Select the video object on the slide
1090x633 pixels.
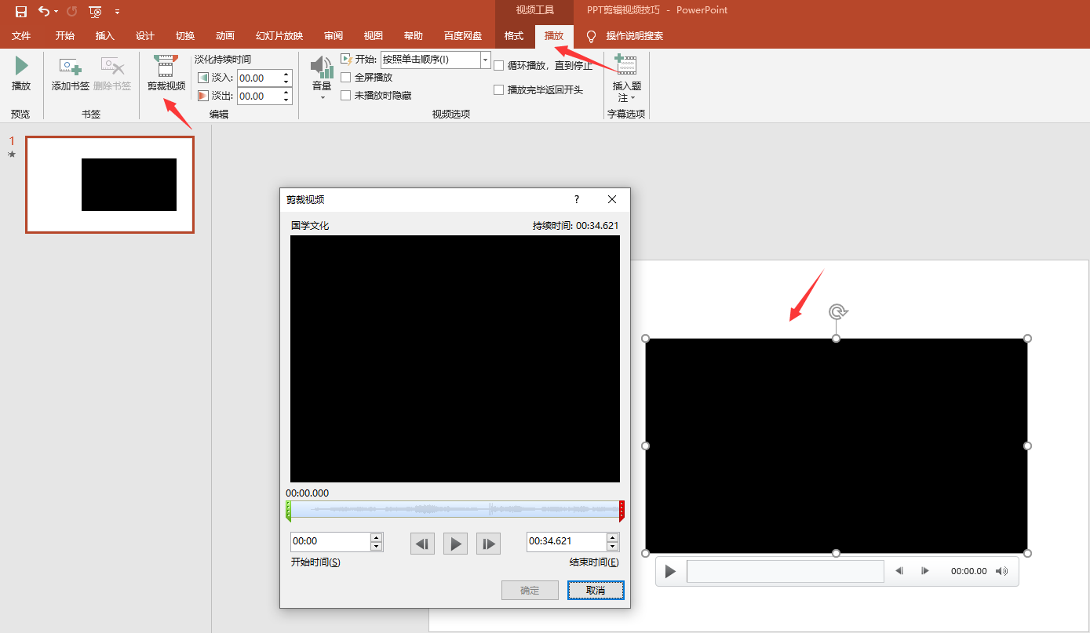click(837, 446)
